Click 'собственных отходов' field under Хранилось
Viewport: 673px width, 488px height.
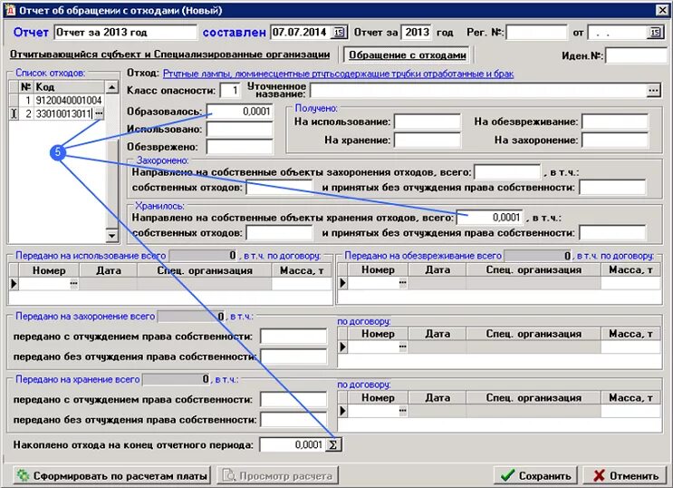point(279,233)
